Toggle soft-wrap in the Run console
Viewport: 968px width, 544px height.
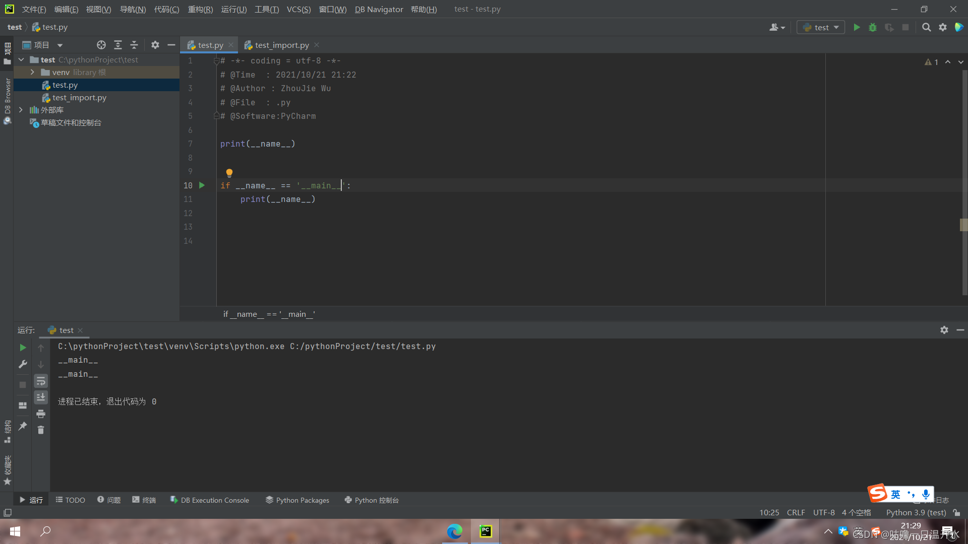41,381
